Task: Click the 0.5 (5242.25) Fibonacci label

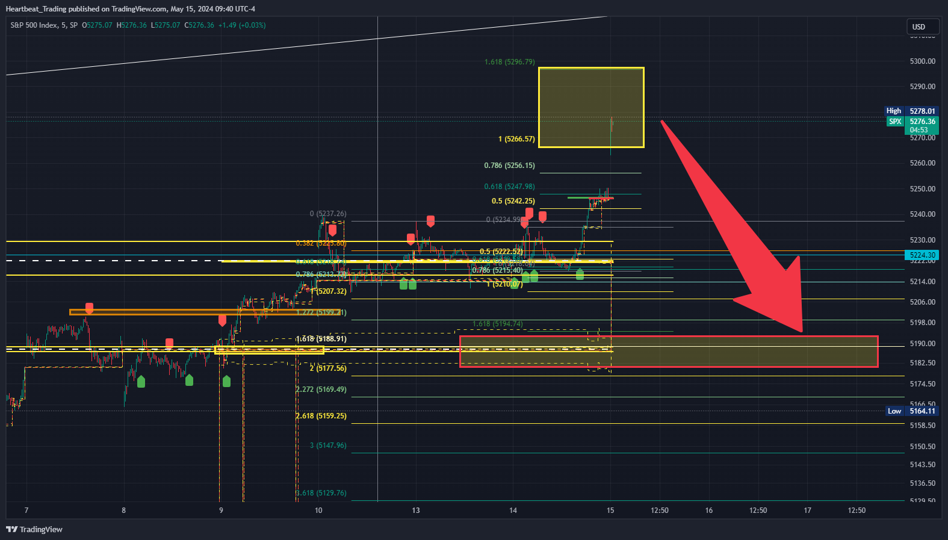Action: (x=513, y=201)
